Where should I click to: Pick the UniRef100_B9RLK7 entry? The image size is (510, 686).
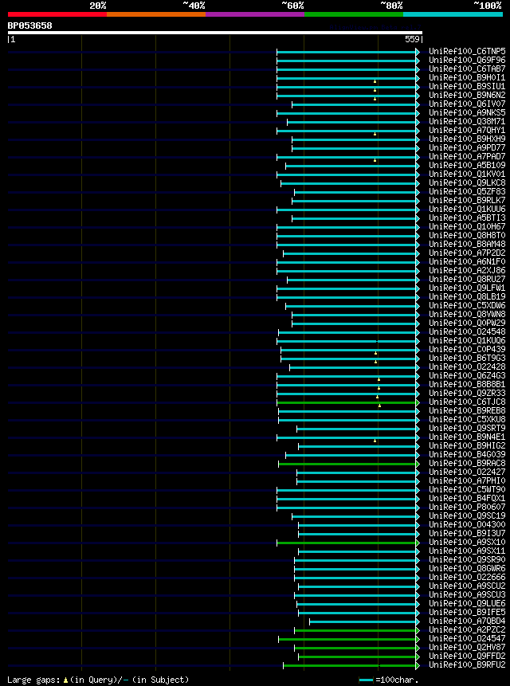click(x=467, y=200)
